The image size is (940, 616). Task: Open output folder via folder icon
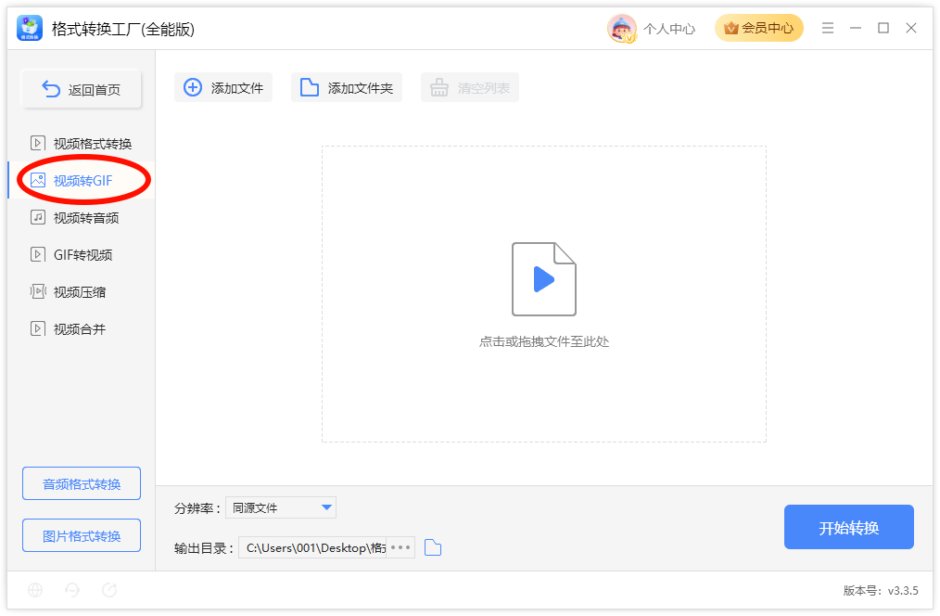point(433,547)
